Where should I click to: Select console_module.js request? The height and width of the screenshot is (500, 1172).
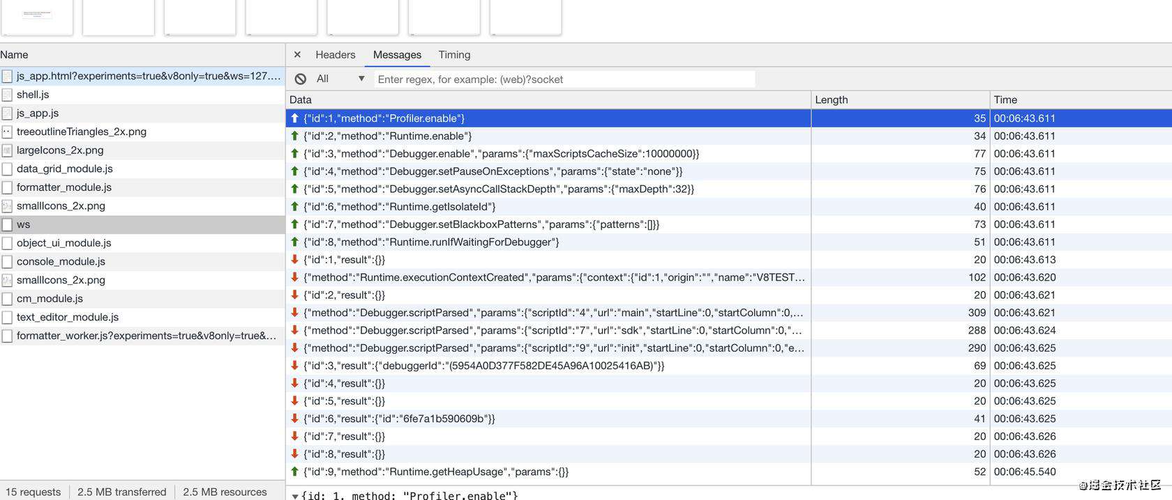(142, 261)
